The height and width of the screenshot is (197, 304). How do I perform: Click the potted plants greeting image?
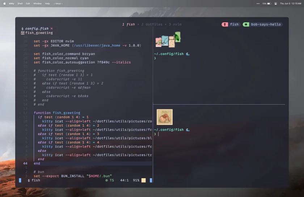pyautogui.click(x=168, y=39)
